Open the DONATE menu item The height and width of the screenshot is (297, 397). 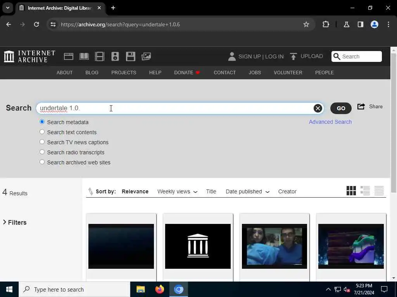pyautogui.click(x=187, y=72)
